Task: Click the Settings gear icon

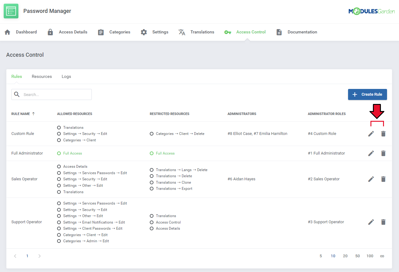Action: pyautogui.click(x=144, y=32)
